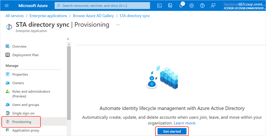The height and width of the screenshot is (136, 266).
Task: Open Single sign-on settings
Action: [23, 113]
